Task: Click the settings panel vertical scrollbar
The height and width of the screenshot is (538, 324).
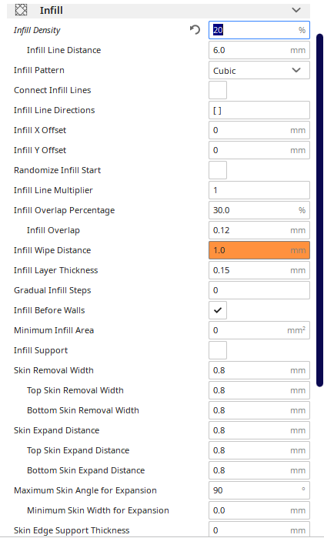Action: [320, 210]
